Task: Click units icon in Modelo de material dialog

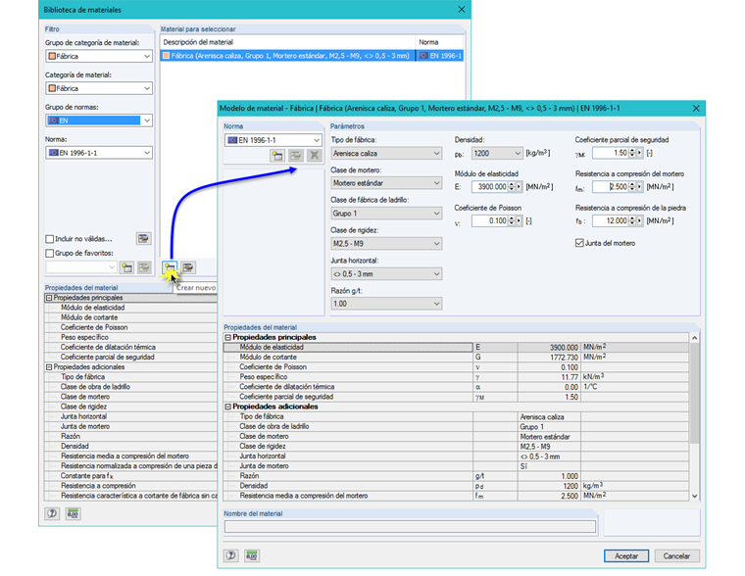Action: point(252,555)
